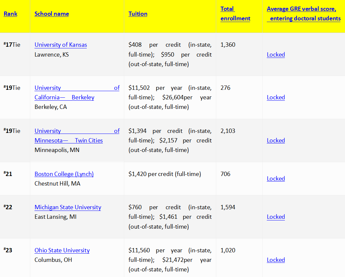Open the University of Kansas link
The image size is (345, 277).
pyautogui.click(x=61, y=45)
